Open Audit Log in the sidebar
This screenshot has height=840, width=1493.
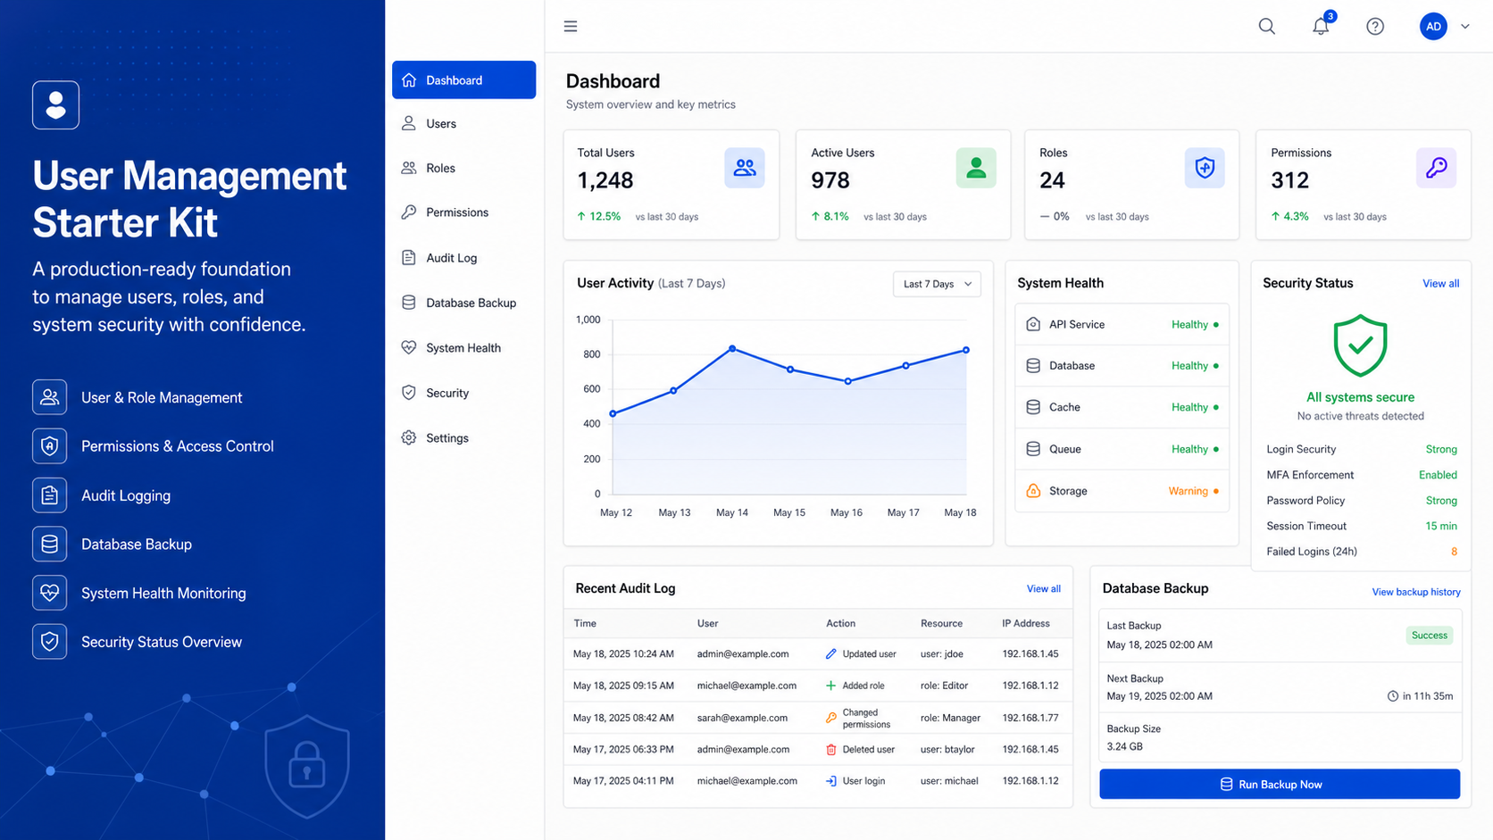pos(463,258)
